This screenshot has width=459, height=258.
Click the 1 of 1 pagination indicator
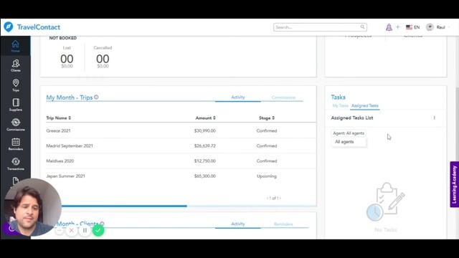(x=274, y=198)
